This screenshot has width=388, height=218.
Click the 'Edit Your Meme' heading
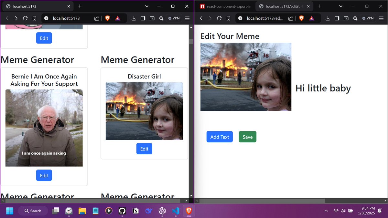tap(230, 36)
